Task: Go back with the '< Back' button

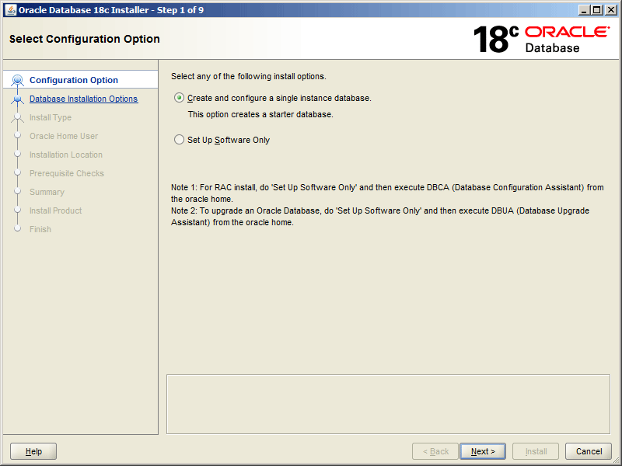Action: tap(435, 451)
